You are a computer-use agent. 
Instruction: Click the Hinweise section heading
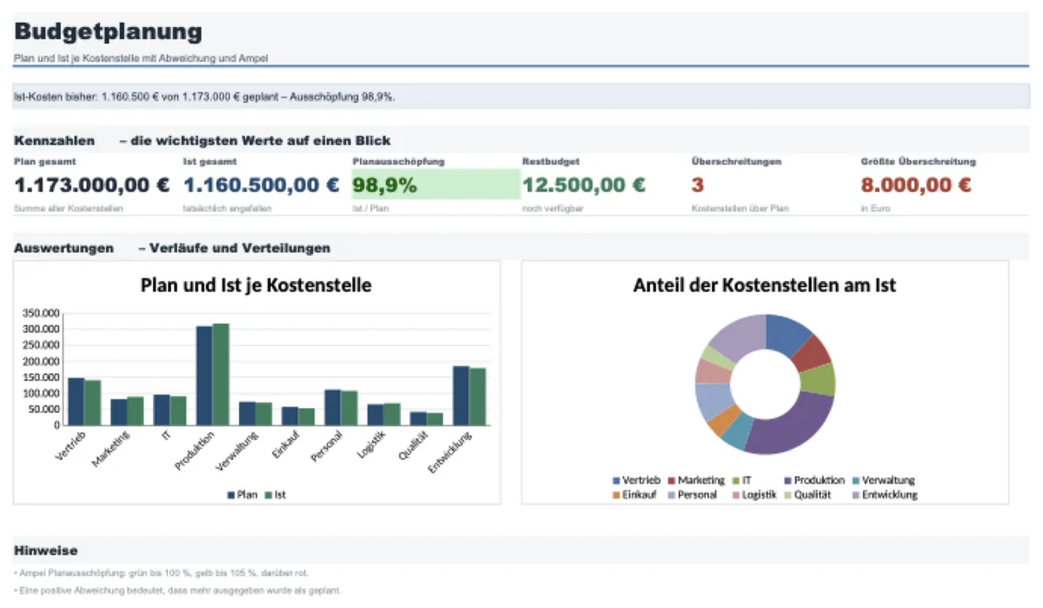pos(46,551)
